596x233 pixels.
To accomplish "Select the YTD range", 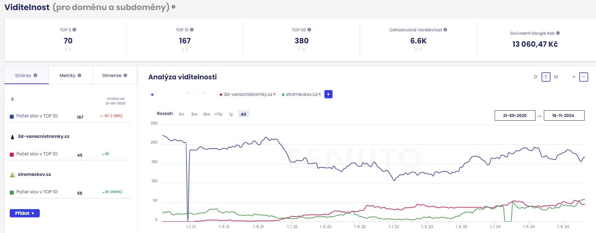I will click(218, 114).
